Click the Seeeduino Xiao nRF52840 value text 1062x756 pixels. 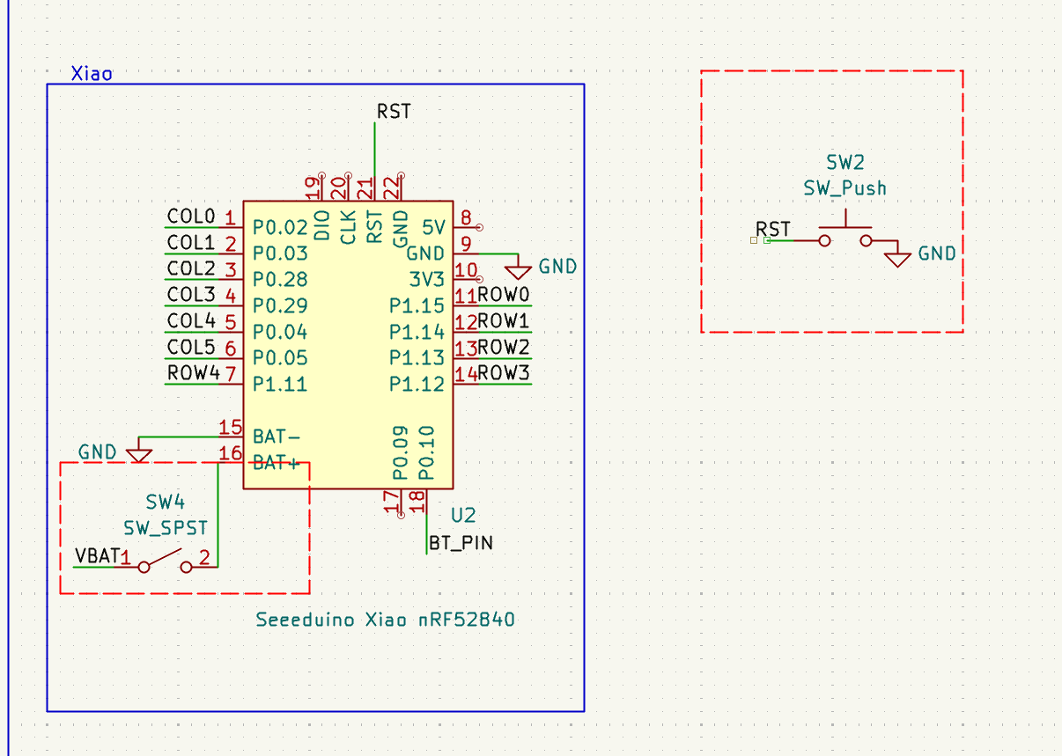[386, 620]
